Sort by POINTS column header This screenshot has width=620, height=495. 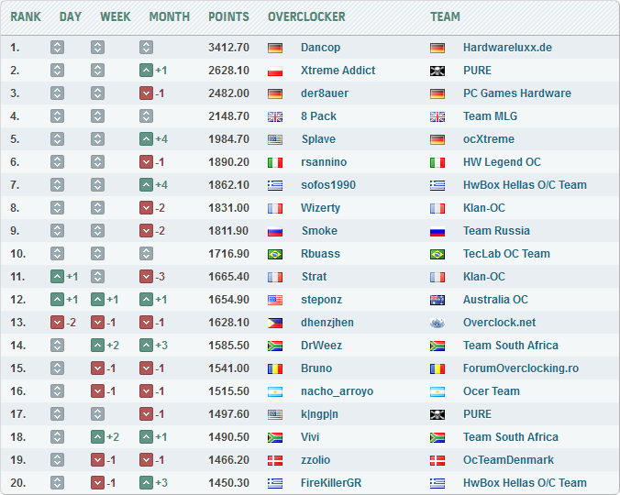pos(228,16)
